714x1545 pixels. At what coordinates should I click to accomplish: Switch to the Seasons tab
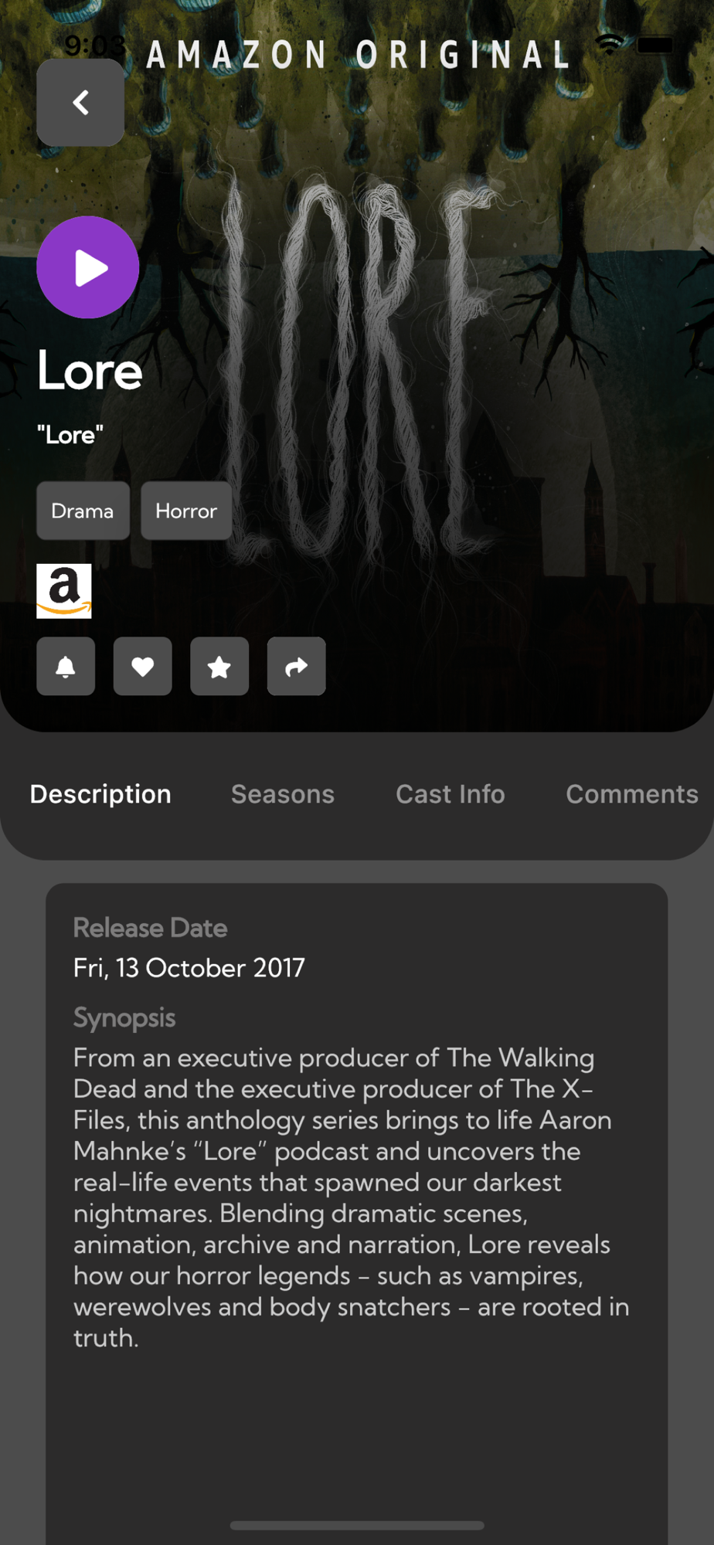(283, 794)
